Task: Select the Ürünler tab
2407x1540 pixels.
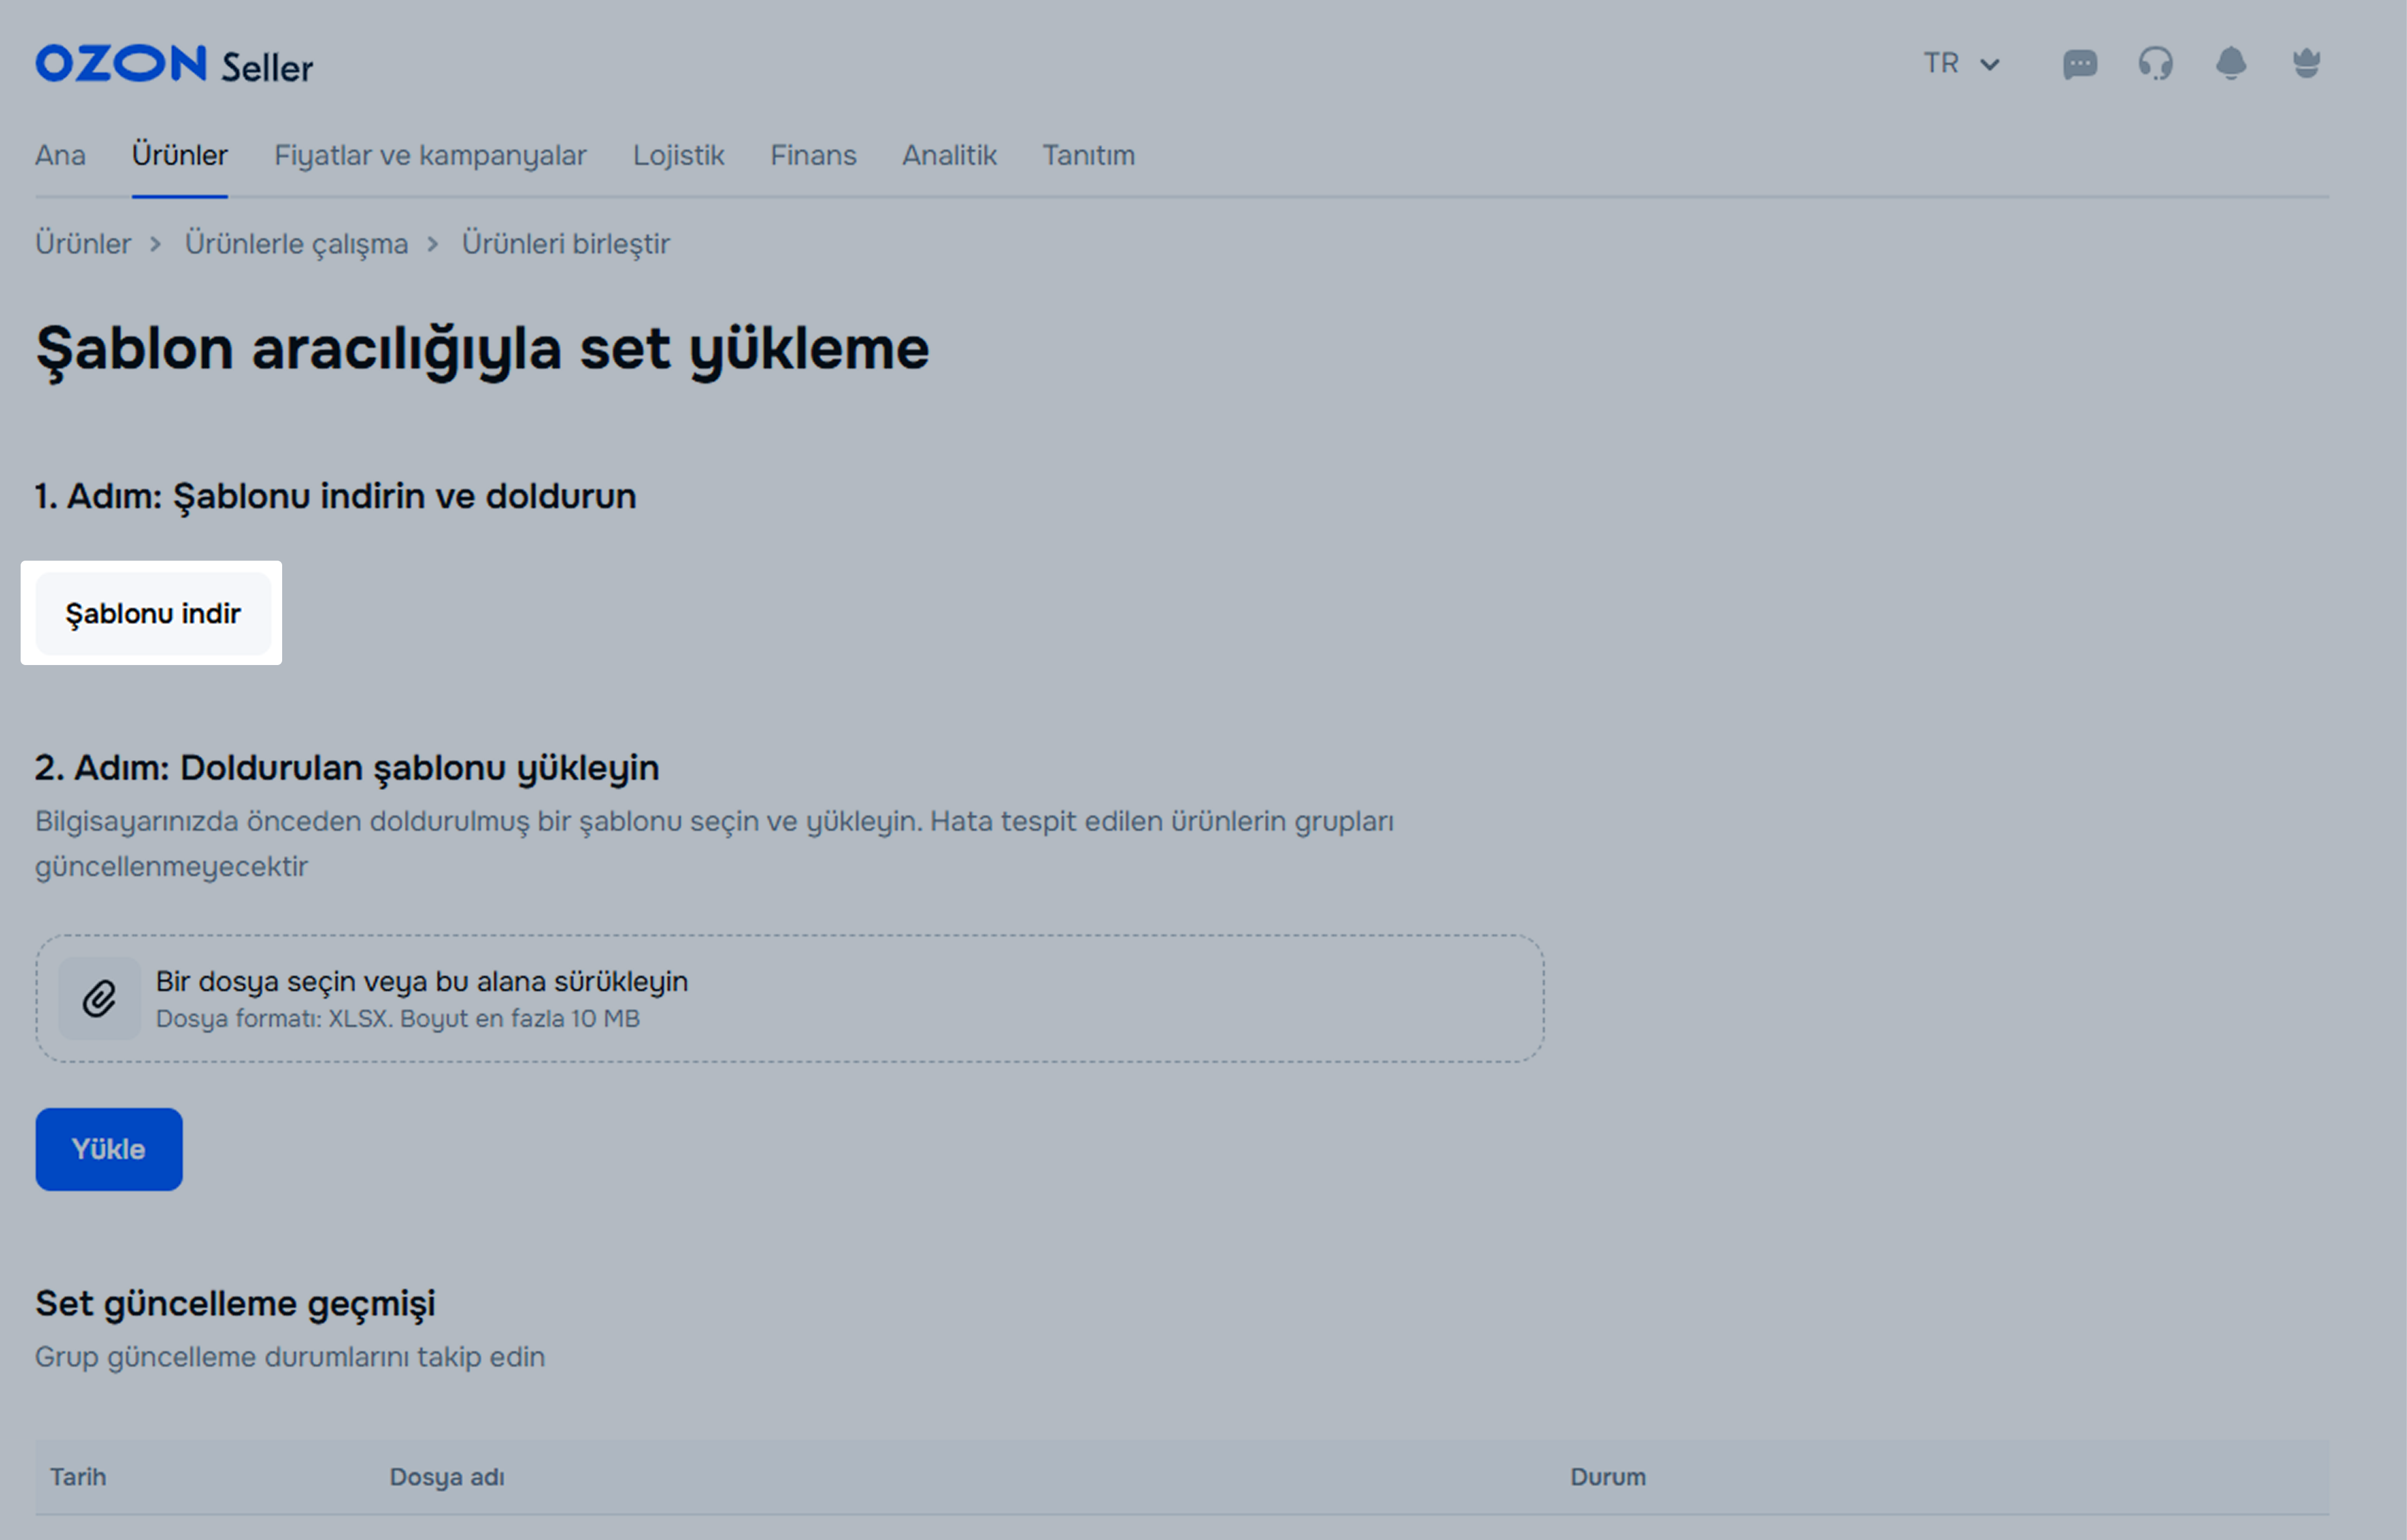Action: 180,155
